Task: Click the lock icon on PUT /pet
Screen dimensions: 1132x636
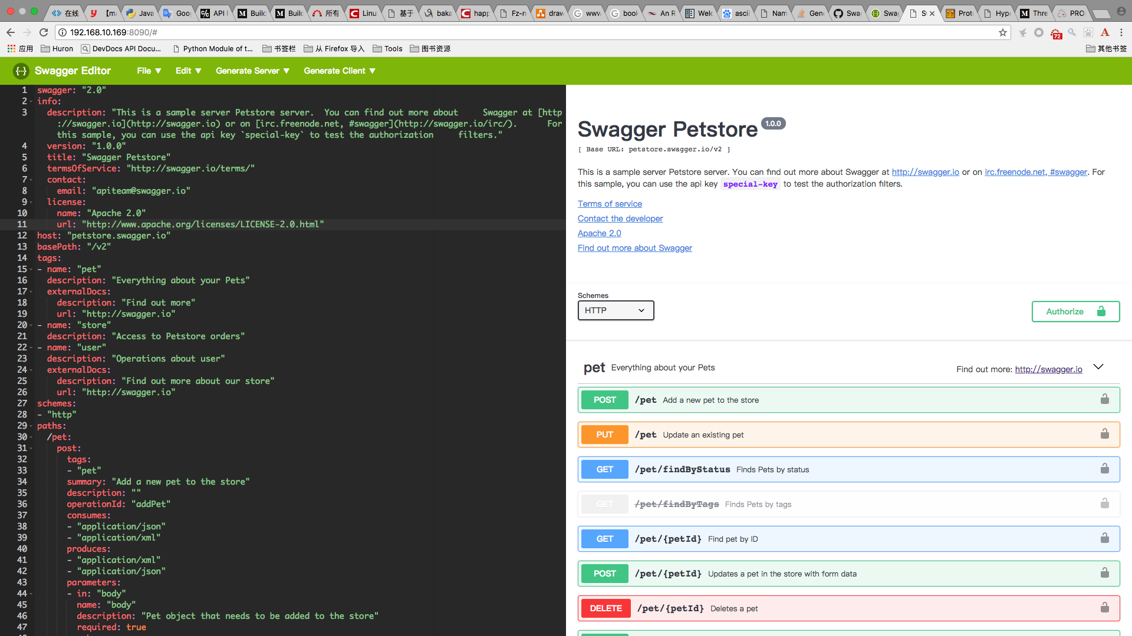Action: pyautogui.click(x=1104, y=433)
